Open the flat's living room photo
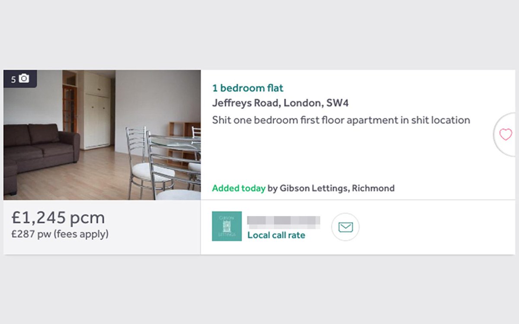The width and height of the screenshot is (519, 324). tap(102, 135)
